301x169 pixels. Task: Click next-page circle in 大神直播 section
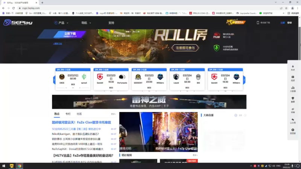245,115
